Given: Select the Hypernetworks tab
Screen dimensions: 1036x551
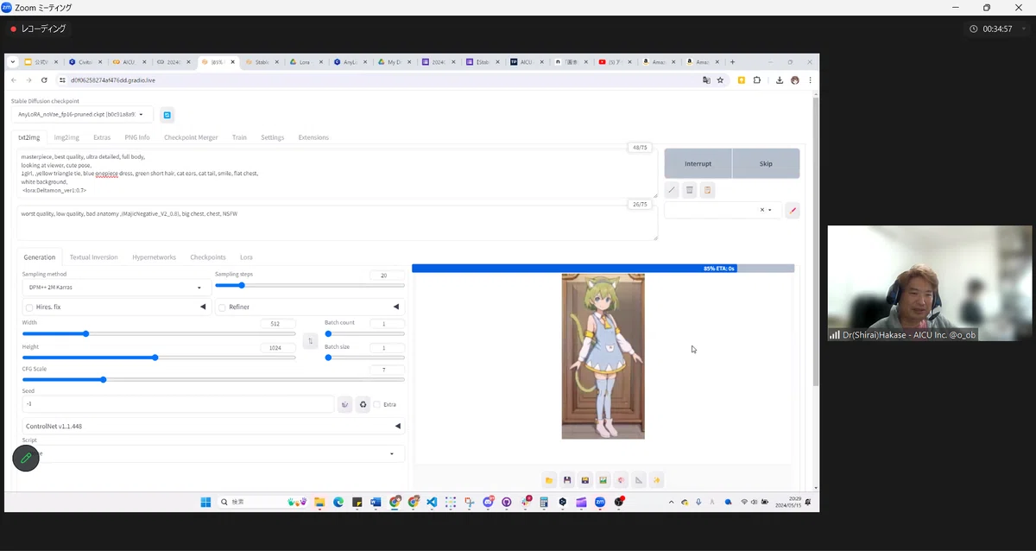Looking at the screenshot, I should click(x=154, y=257).
